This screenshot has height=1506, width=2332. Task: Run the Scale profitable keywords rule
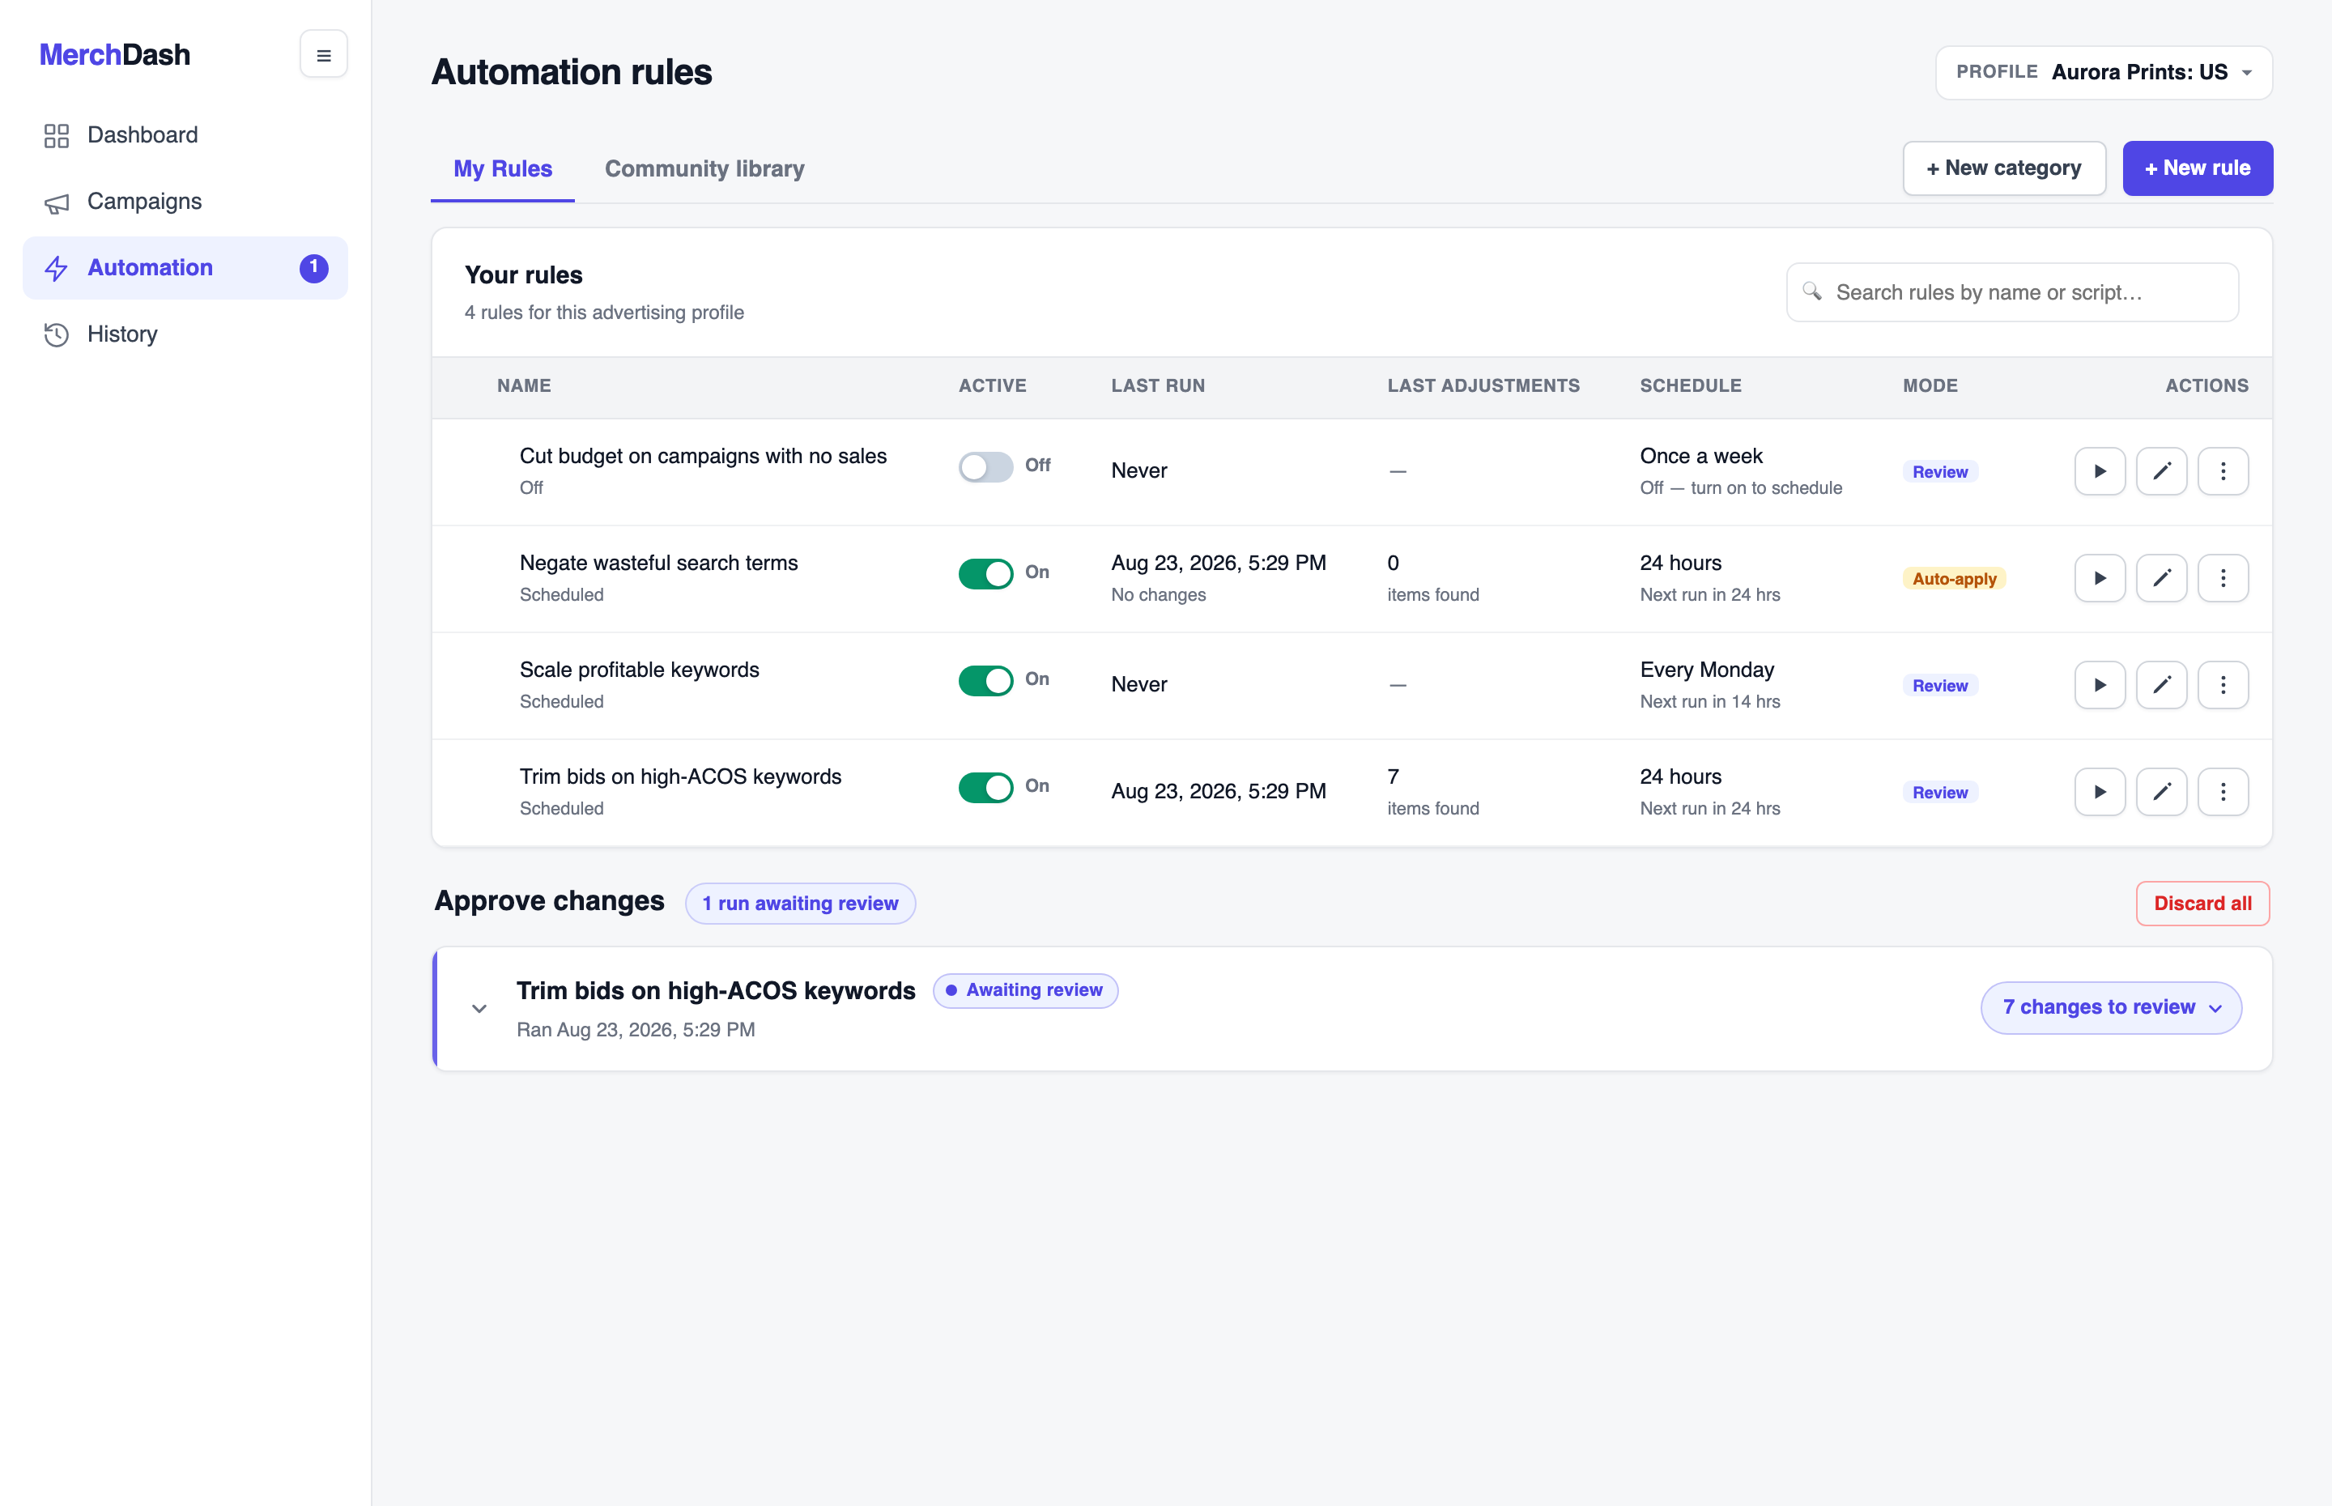click(2100, 684)
